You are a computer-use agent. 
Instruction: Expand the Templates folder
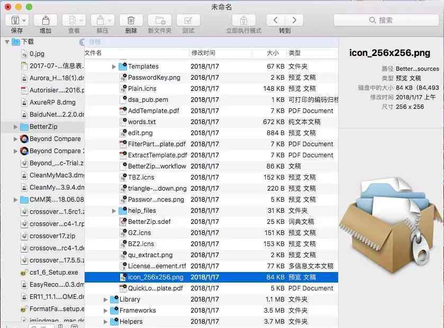(114, 67)
